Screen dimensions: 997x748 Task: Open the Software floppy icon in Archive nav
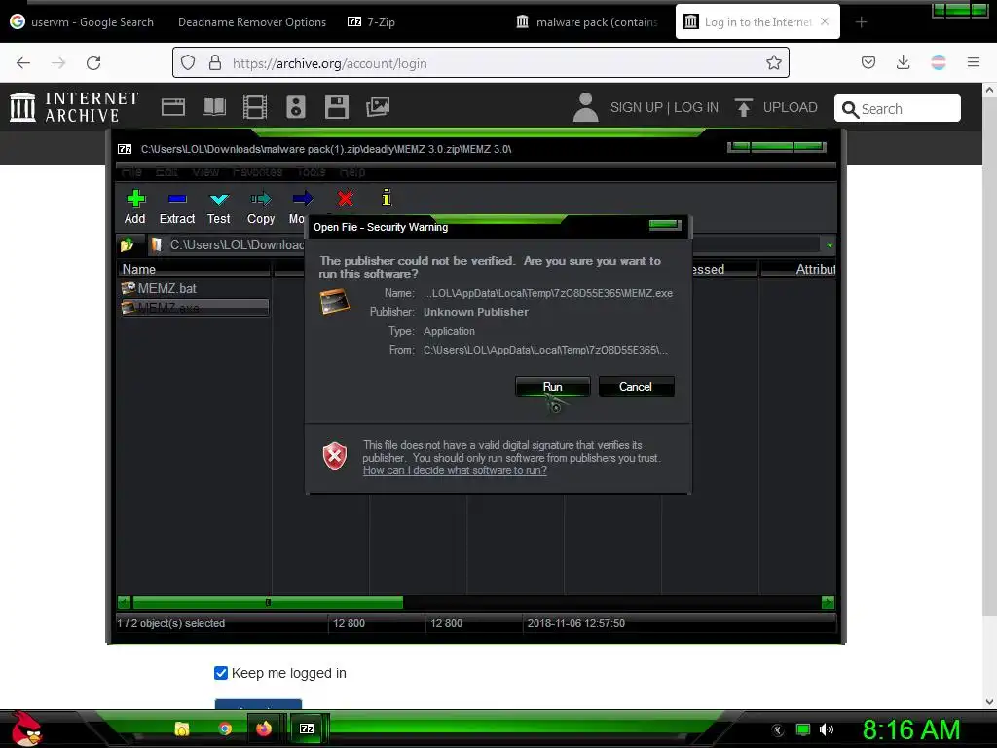pyautogui.click(x=336, y=107)
